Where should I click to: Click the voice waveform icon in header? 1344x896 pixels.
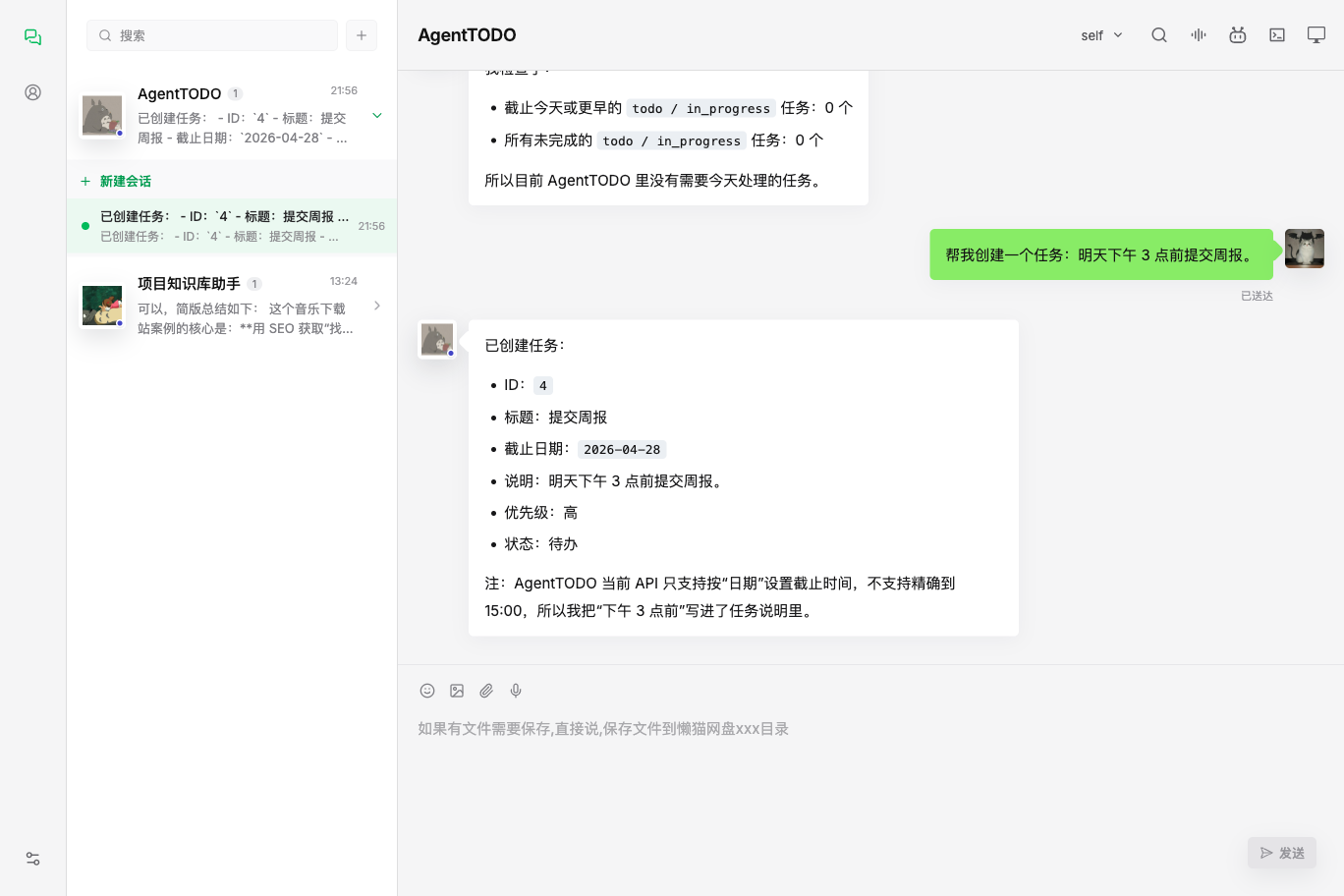point(1199,35)
